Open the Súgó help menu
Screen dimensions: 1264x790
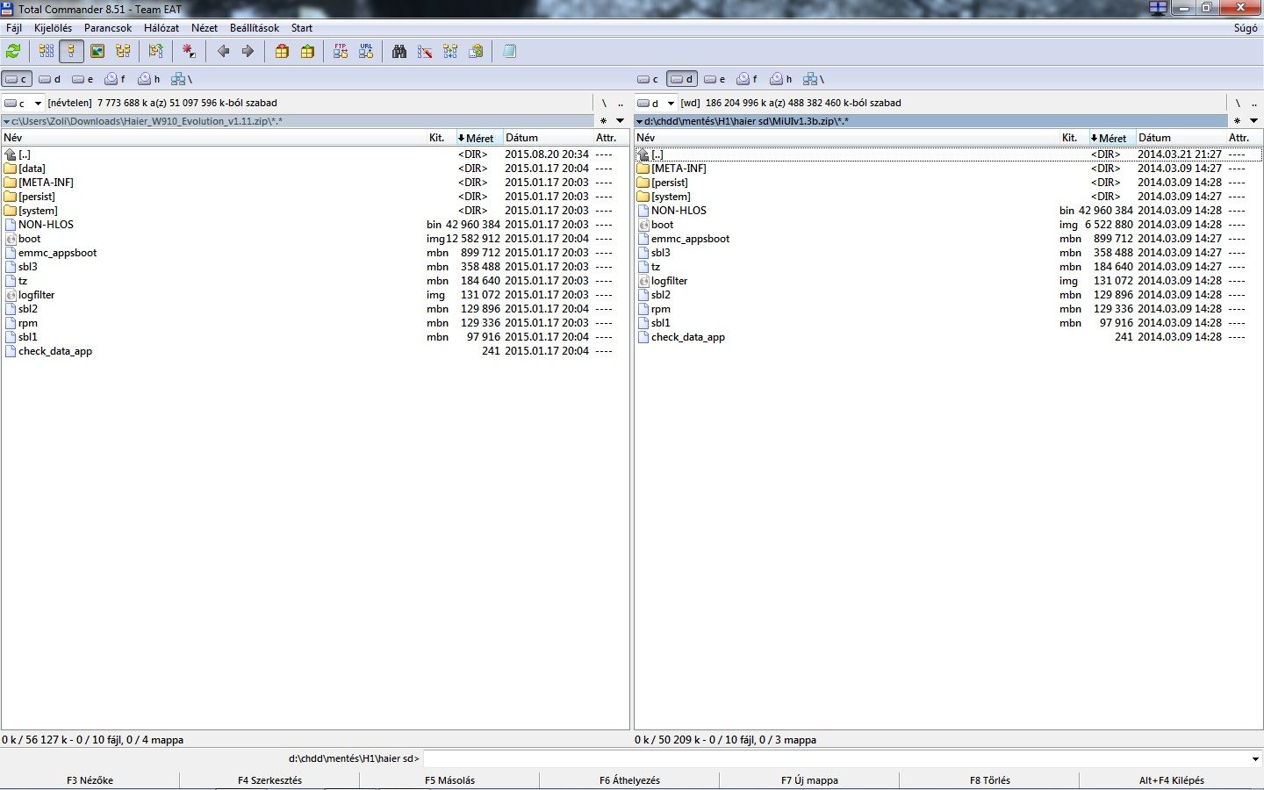(1246, 28)
